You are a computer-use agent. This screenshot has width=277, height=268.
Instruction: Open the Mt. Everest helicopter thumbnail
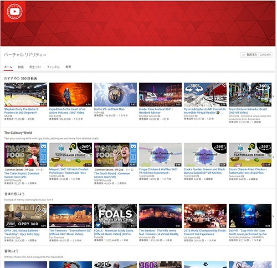[205, 94]
